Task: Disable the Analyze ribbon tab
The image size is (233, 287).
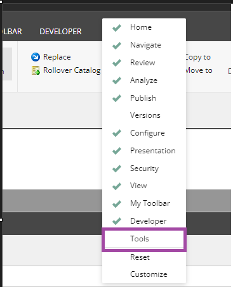Action: coord(144,80)
